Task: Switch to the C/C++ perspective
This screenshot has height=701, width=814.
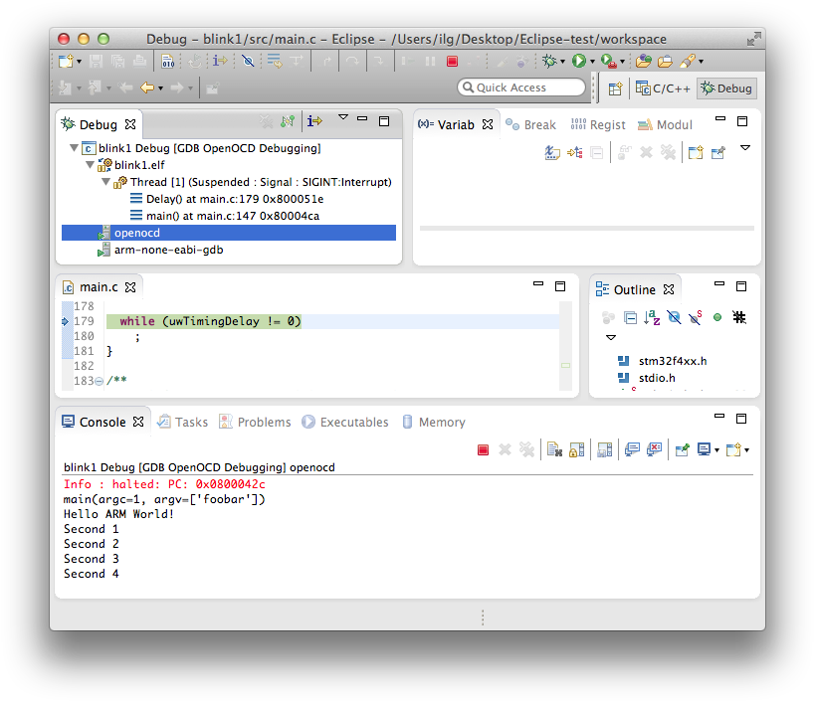Action: [x=663, y=88]
